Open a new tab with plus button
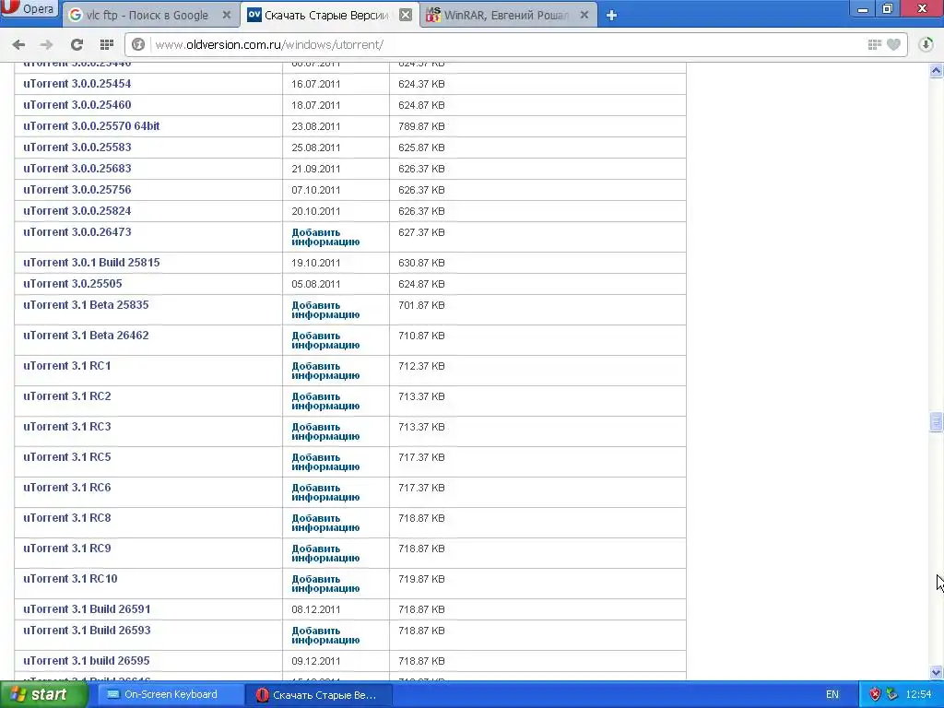The image size is (944, 708). pyautogui.click(x=611, y=15)
